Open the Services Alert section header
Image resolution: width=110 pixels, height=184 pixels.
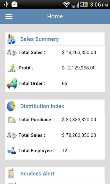55,174
